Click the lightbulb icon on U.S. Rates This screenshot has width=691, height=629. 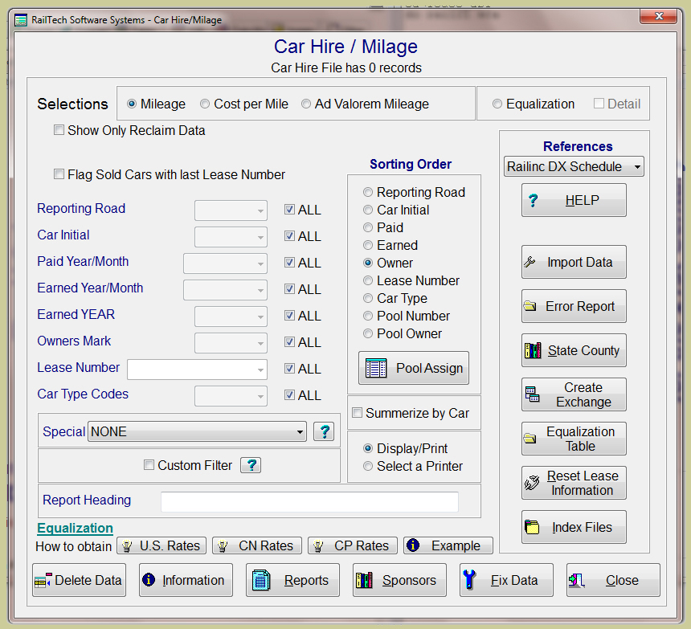pyautogui.click(x=127, y=545)
